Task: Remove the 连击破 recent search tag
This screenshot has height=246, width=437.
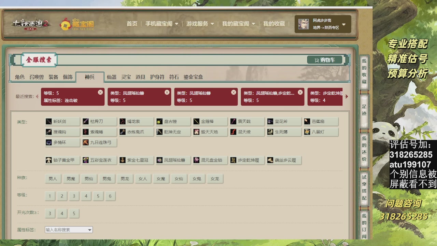Action: tap(100, 92)
